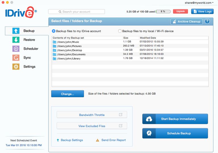Click the purple Scheduler clock icon

tap(16, 49)
